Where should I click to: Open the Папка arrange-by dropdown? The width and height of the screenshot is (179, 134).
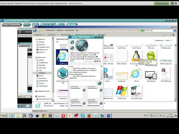tap(168, 40)
